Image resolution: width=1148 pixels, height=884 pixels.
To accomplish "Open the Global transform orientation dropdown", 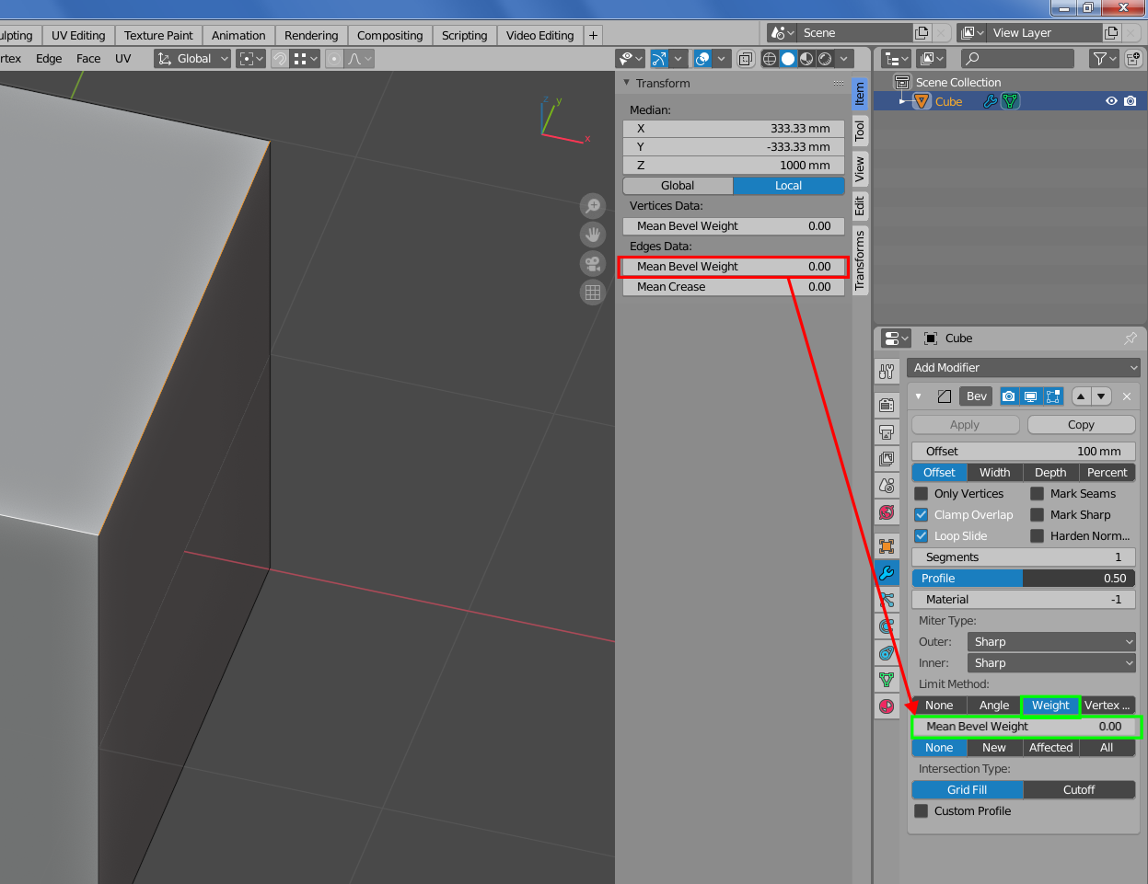I will point(192,59).
